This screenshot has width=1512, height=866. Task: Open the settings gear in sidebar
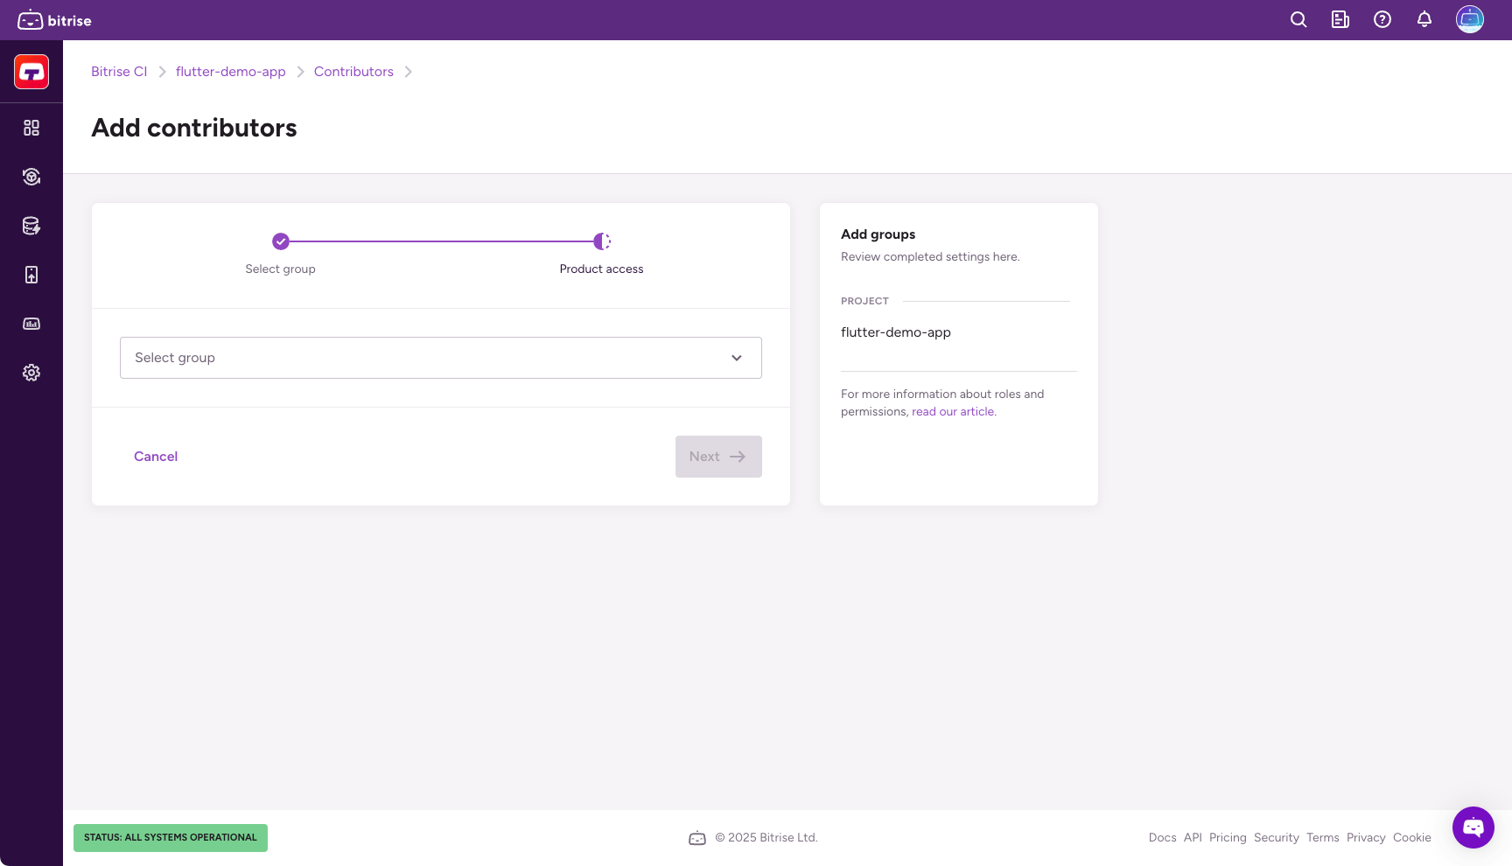point(31,373)
